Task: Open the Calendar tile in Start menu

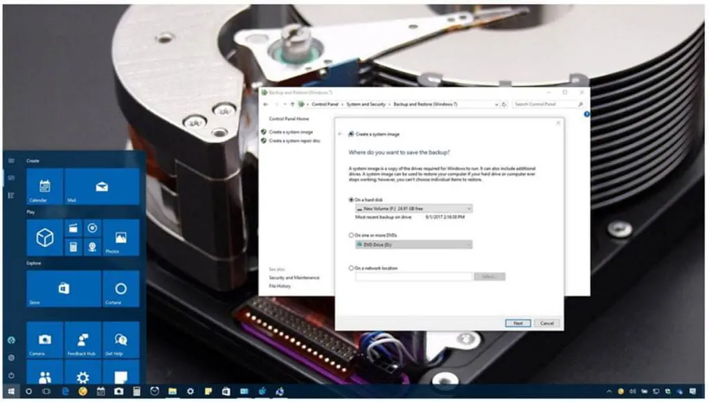Action: (44, 186)
